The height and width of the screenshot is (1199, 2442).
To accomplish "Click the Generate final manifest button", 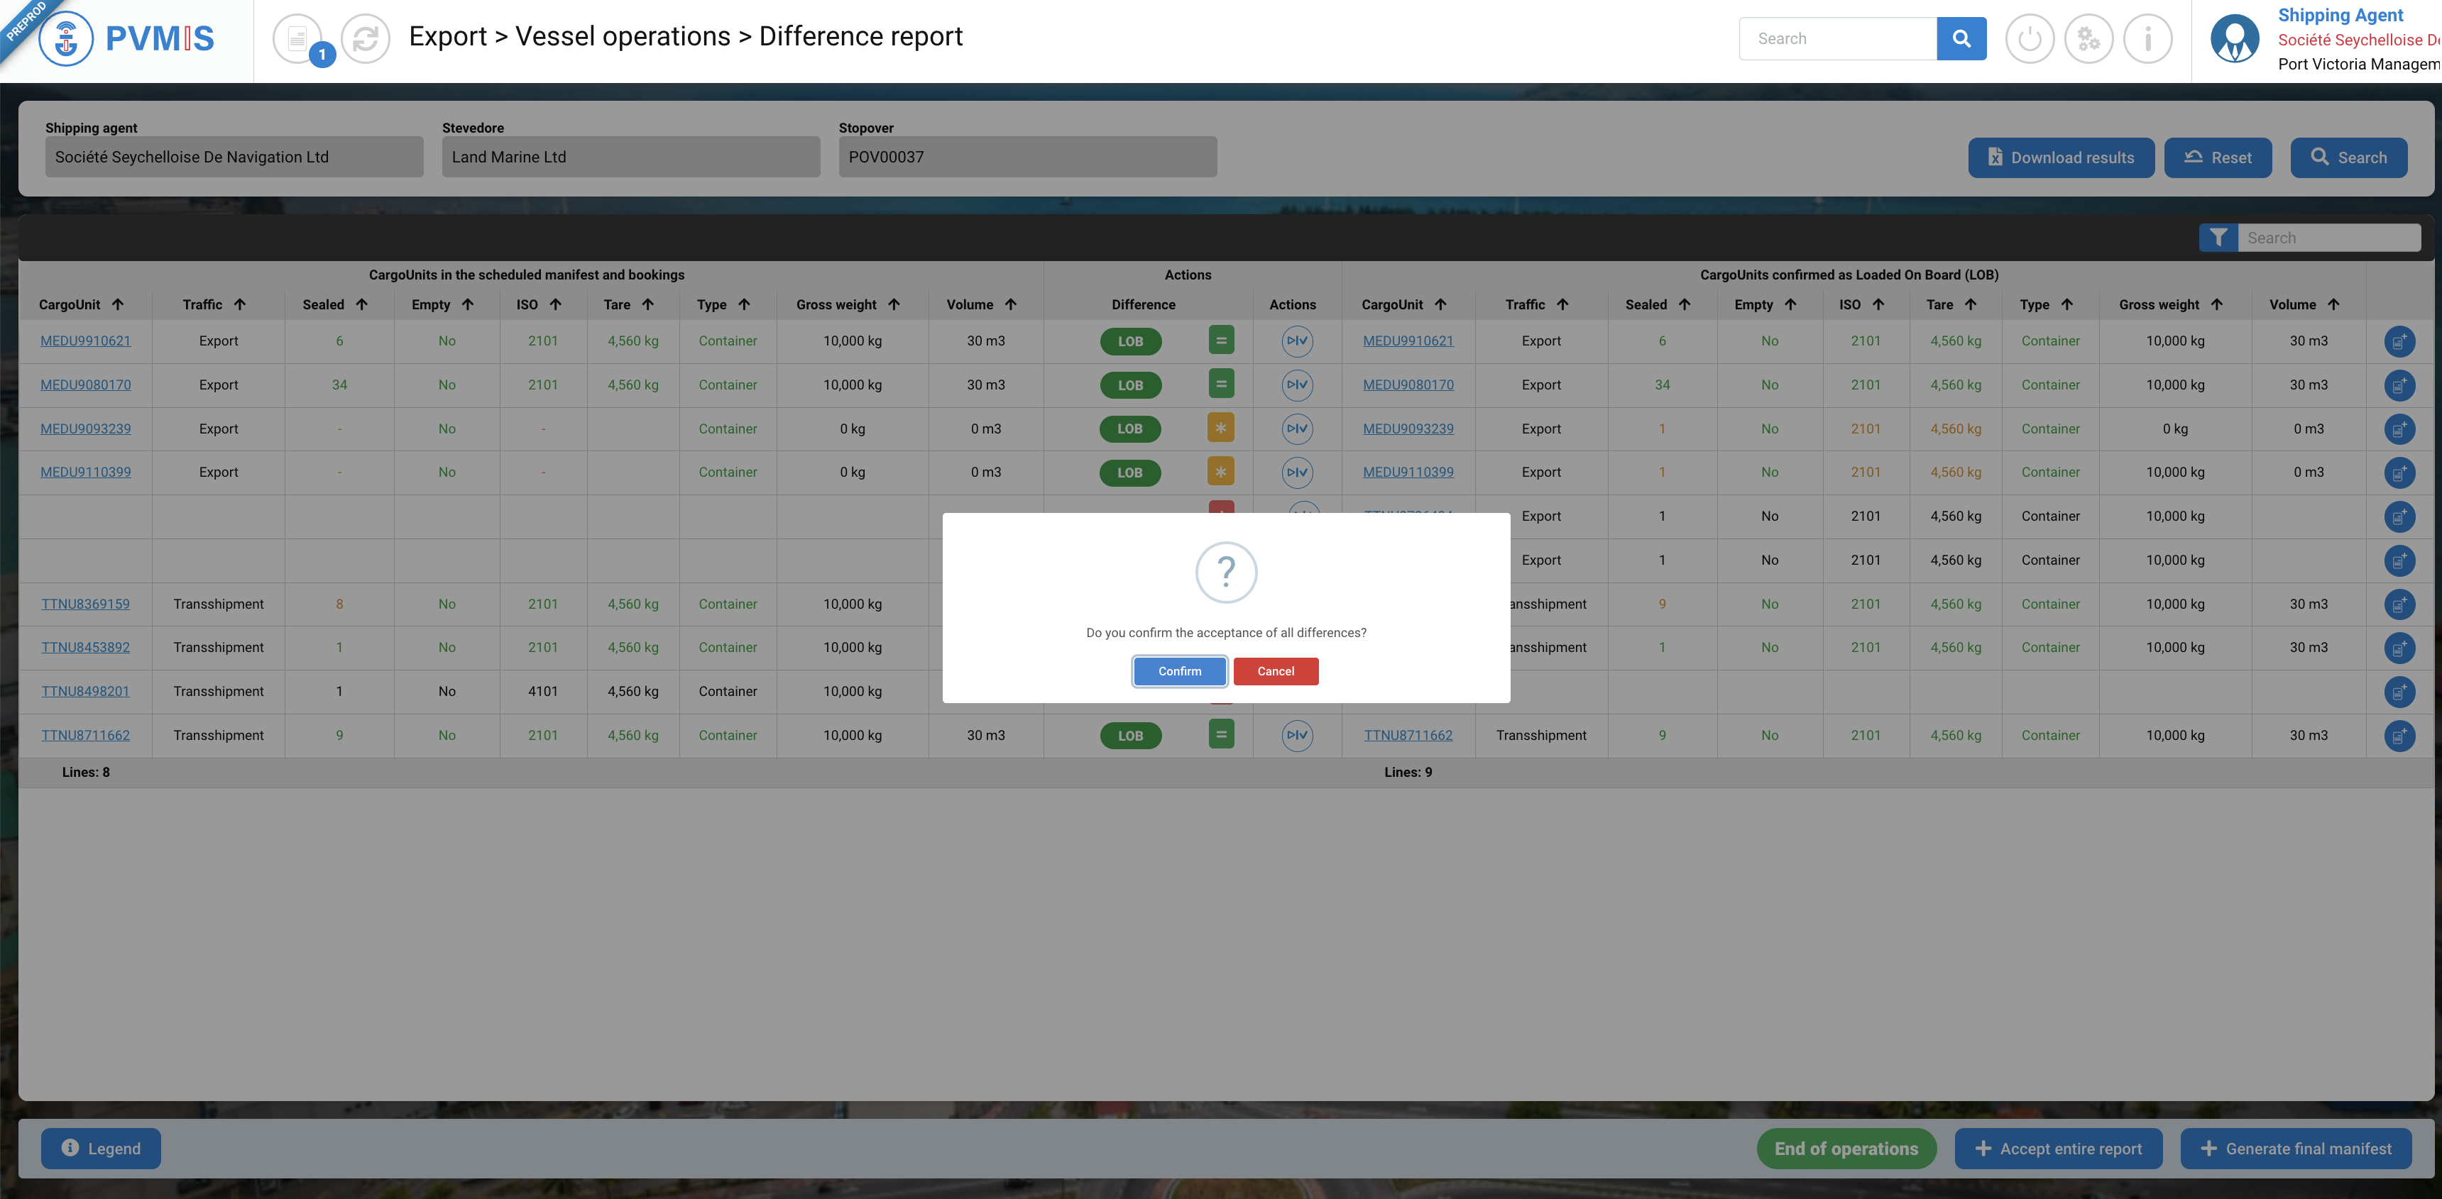I will [x=2295, y=1149].
